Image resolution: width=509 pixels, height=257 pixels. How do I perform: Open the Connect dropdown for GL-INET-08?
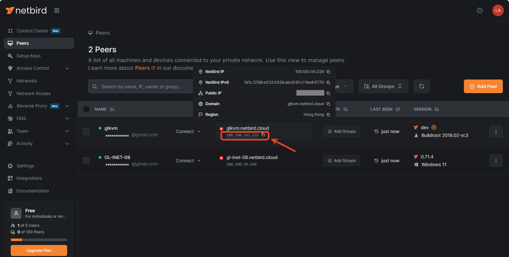188,161
